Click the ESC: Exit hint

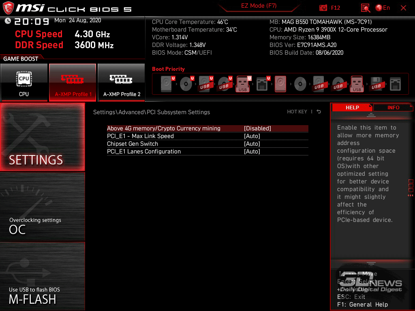pyautogui.click(x=351, y=297)
